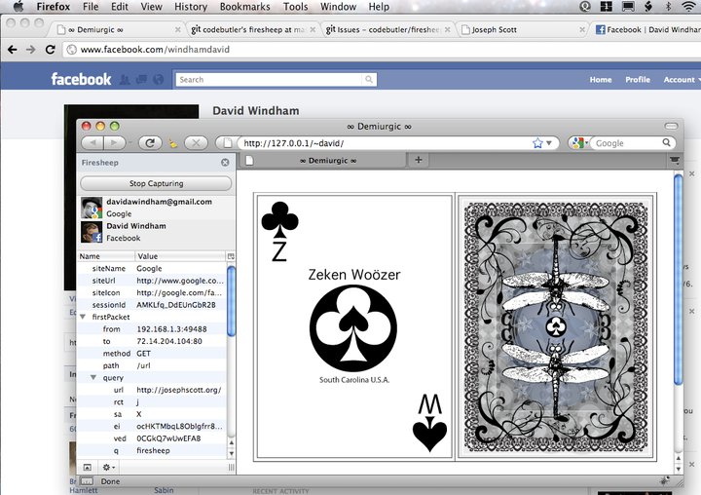Select the sessionId row

click(152, 305)
